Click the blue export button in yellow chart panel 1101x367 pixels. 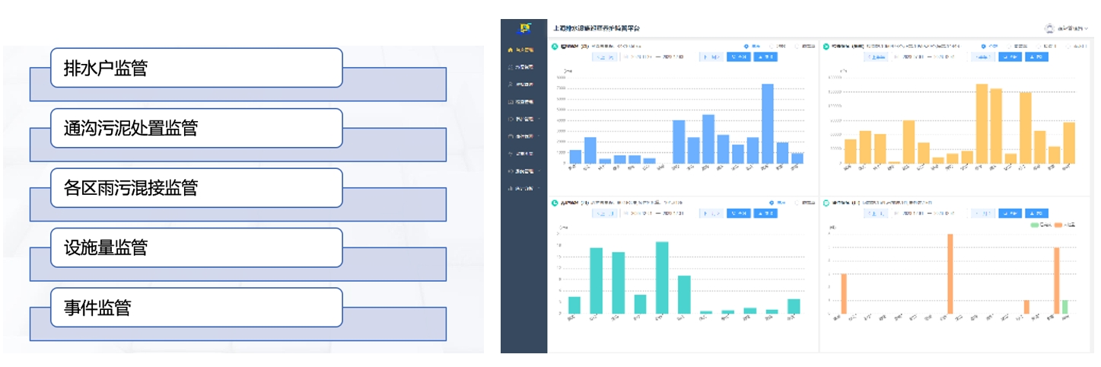(1036, 56)
